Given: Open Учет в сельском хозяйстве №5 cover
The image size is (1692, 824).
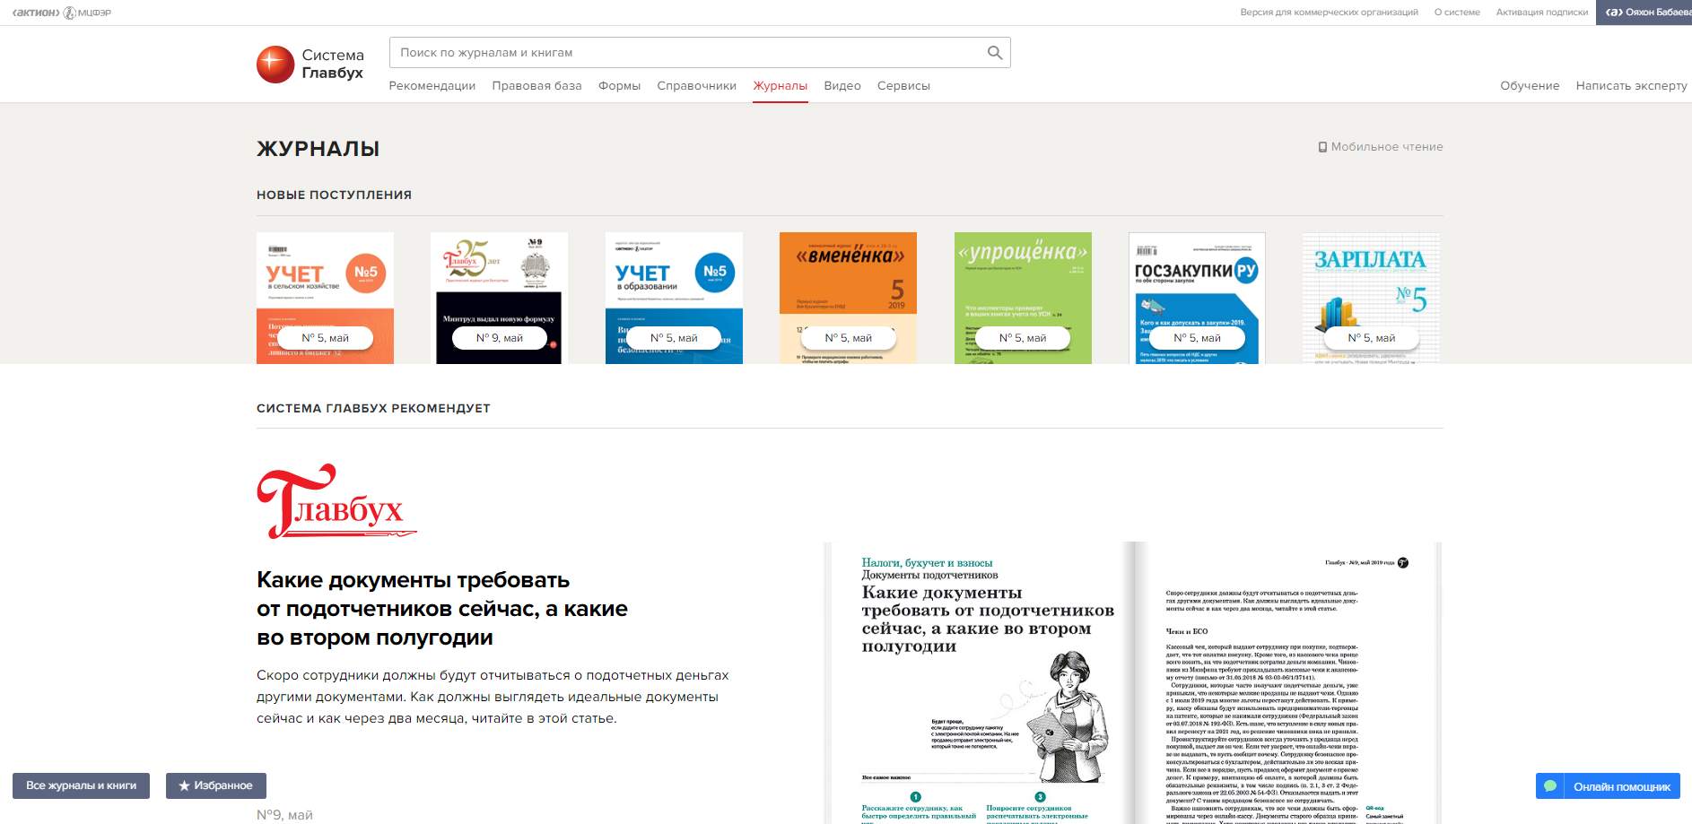Looking at the screenshot, I should click(325, 298).
